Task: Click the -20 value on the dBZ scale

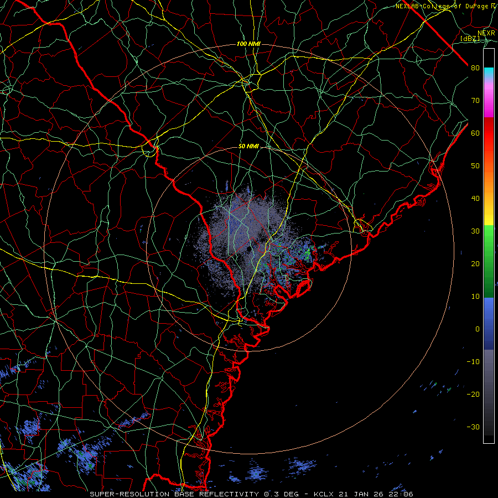Action: pyautogui.click(x=473, y=394)
